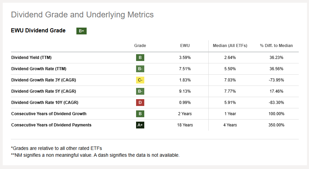Click the EWU column header
309x169 pixels.
pyautogui.click(x=185, y=46)
